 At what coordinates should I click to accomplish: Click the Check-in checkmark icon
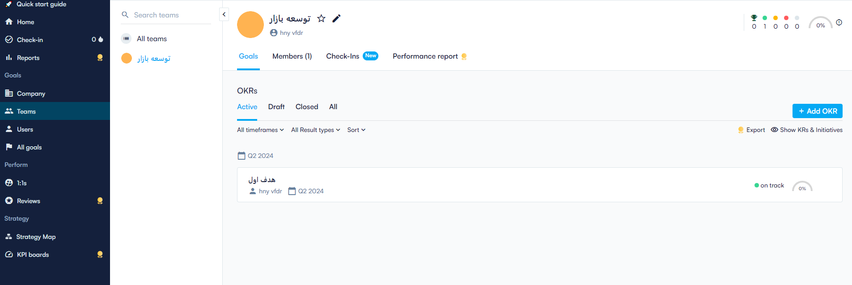pos(9,39)
